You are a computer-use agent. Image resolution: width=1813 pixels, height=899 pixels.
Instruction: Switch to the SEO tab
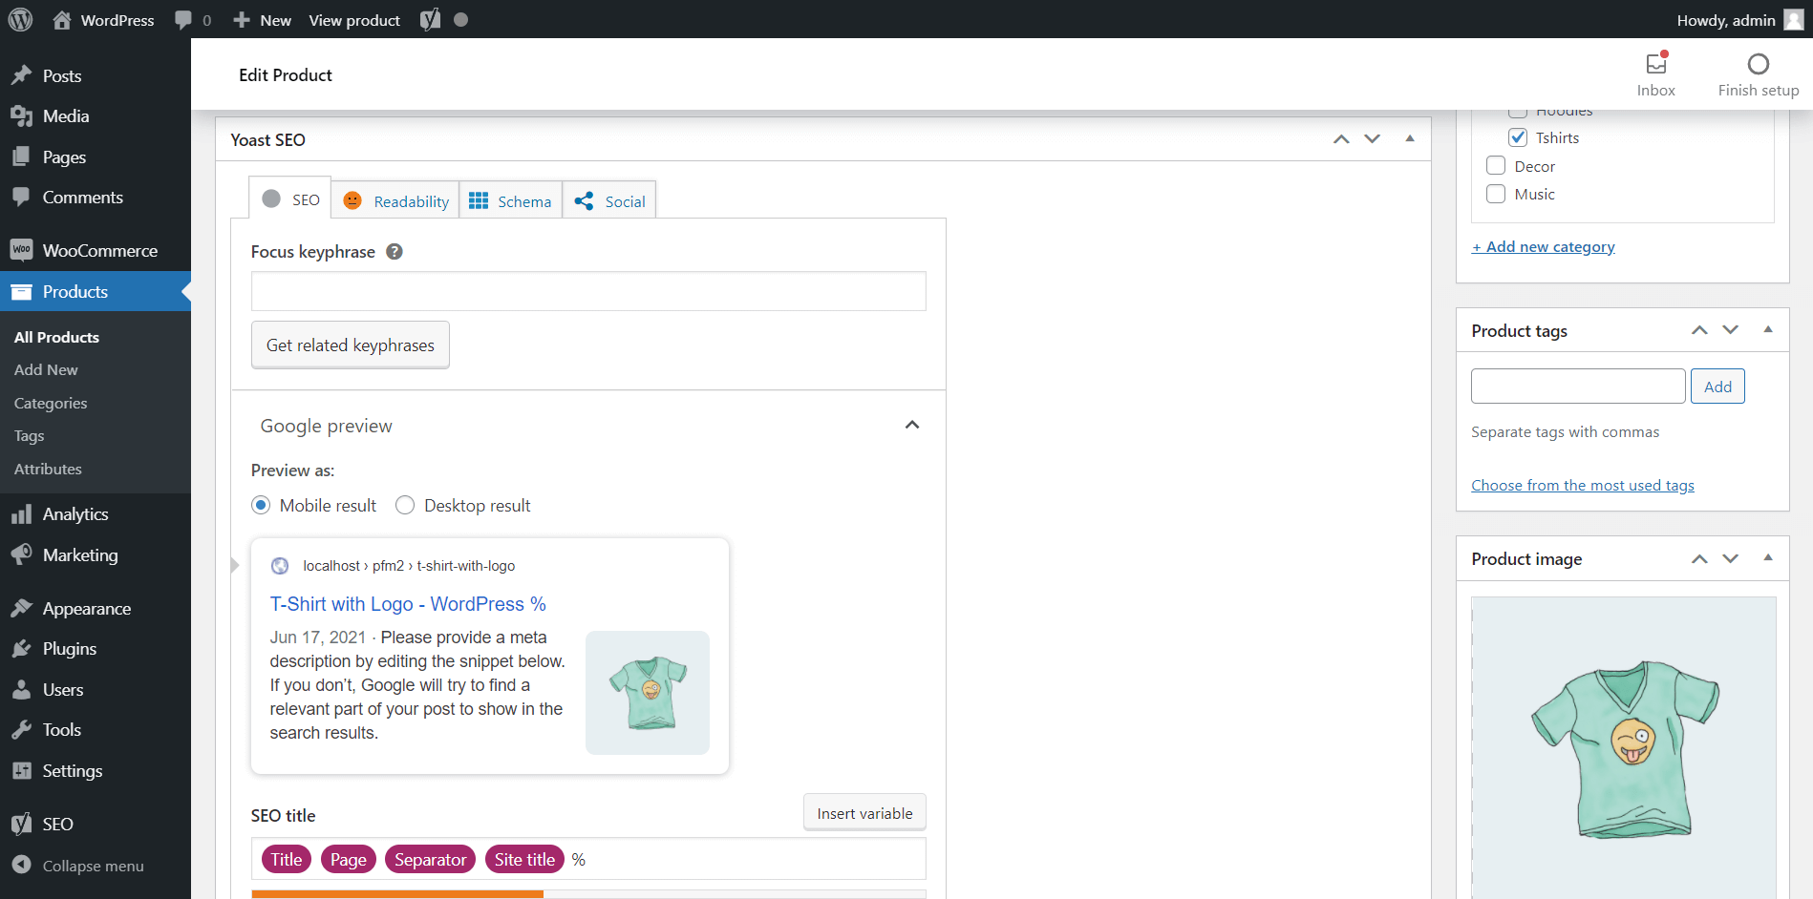290,199
